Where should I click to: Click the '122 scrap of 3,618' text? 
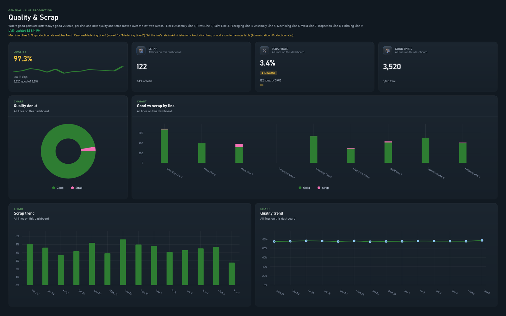point(270,80)
